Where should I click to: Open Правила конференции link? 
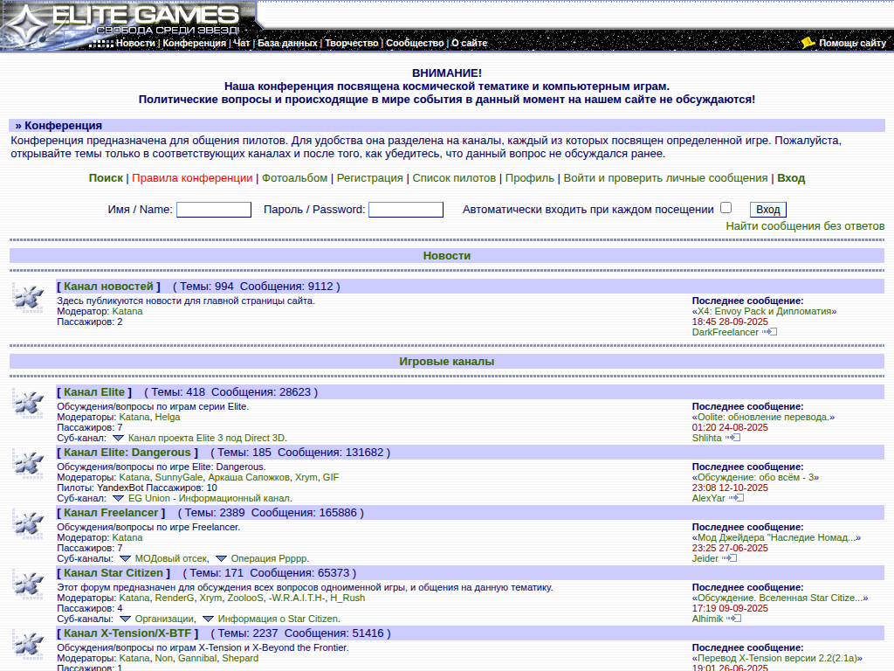[192, 178]
